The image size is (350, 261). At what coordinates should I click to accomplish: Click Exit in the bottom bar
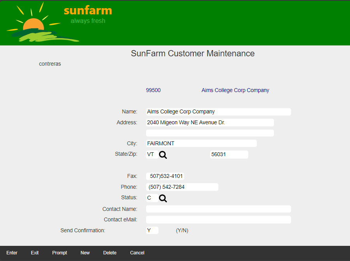click(35, 253)
